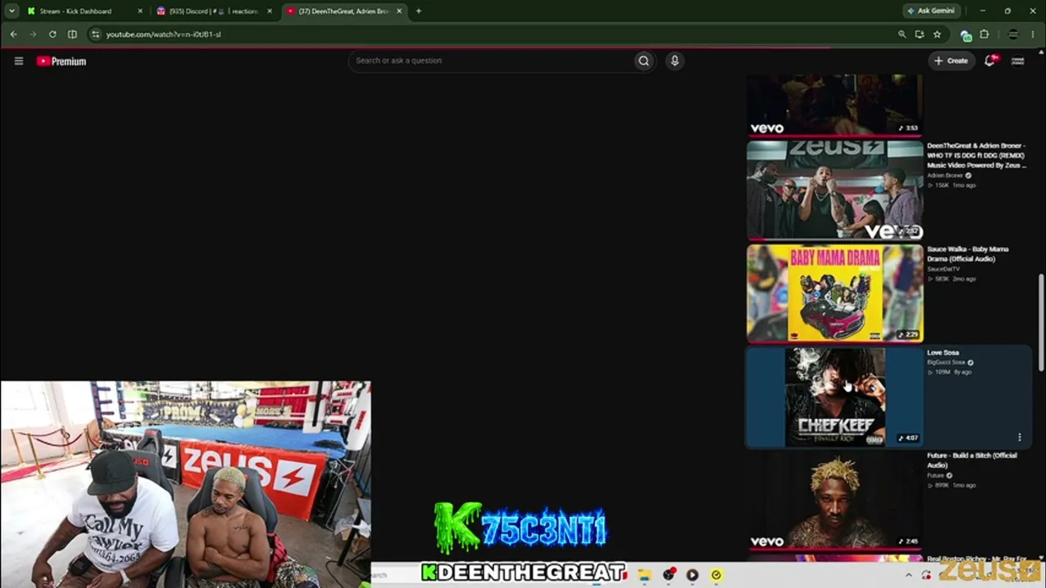1046x588 pixels.
Task: Visit the SauceDatTV channel link
Action: (943, 269)
